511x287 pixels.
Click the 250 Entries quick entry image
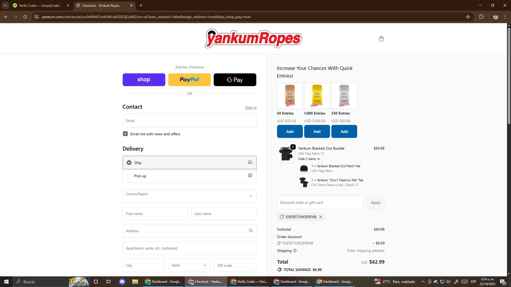(x=344, y=96)
